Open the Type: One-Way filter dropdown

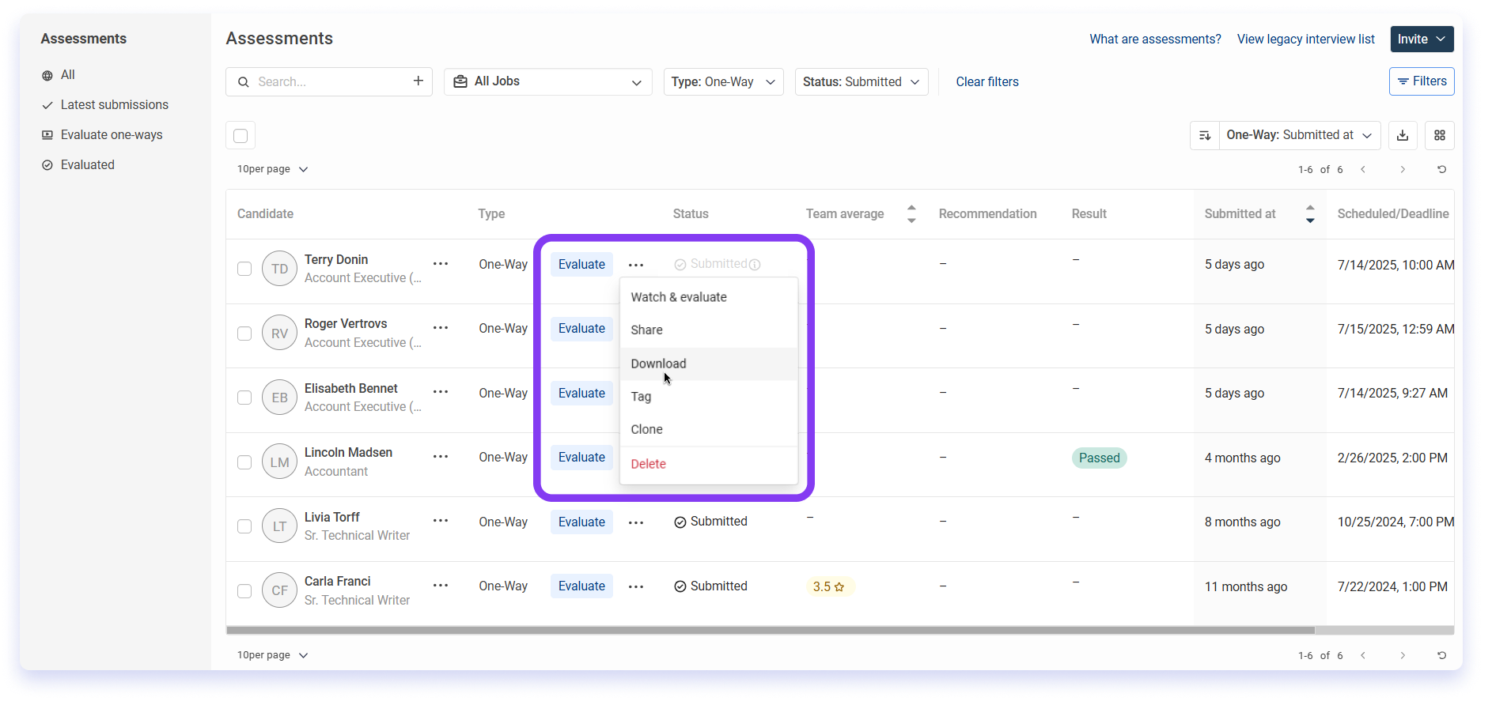pyautogui.click(x=723, y=81)
